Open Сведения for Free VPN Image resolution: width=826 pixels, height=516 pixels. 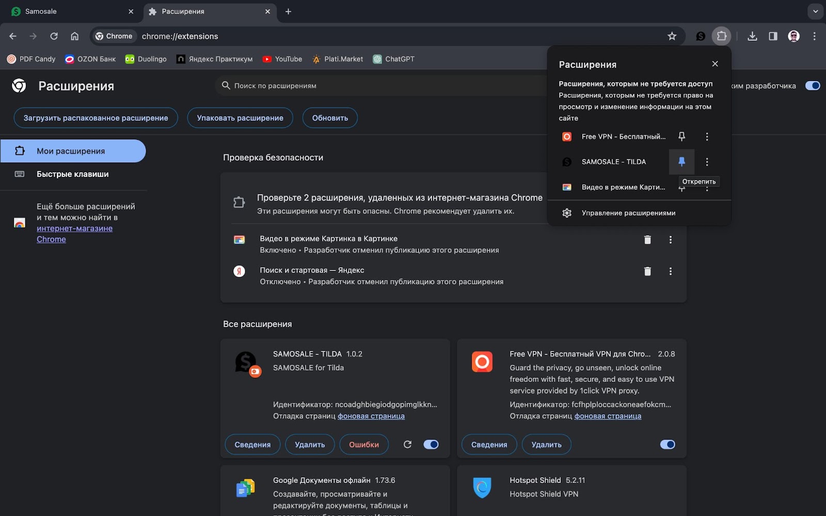click(x=489, y=444)
